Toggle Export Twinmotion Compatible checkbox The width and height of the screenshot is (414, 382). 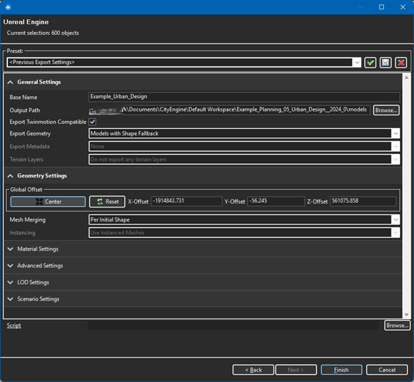(92, 122)
